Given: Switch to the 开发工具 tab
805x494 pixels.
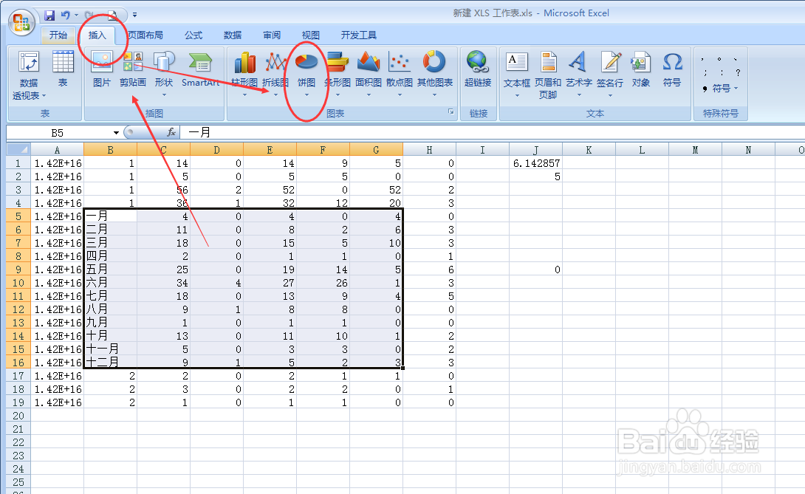Looking at the screenshot, I should pyautogui.click(x=359, y=35).
